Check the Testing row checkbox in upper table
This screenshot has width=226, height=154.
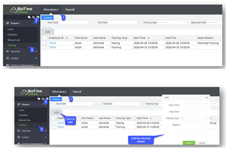pos(44,43)
